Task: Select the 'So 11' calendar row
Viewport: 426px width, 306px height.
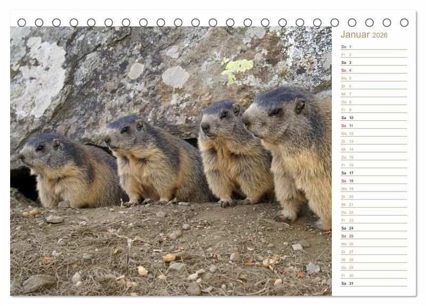Action: [x=374, y=126]
